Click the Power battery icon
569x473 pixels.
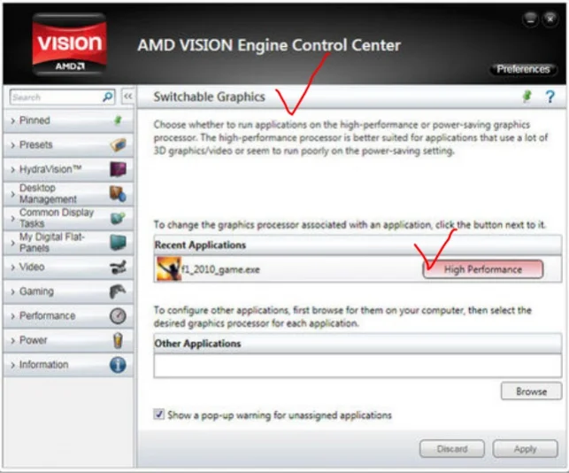118,340
